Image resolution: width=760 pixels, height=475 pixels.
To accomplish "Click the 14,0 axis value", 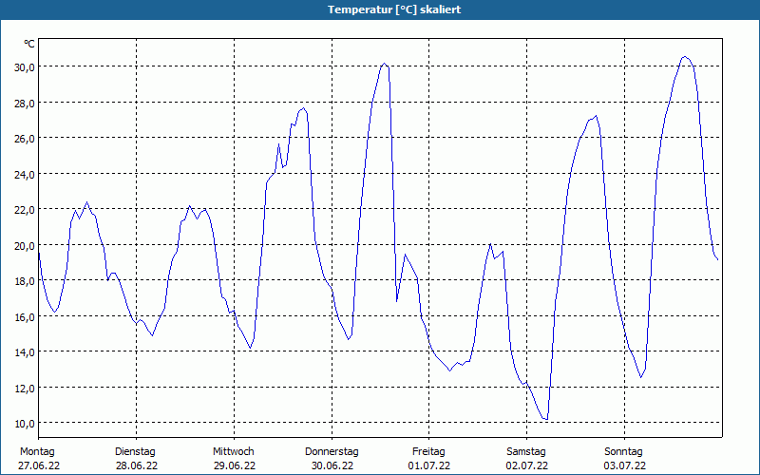I will pos(25,351).
